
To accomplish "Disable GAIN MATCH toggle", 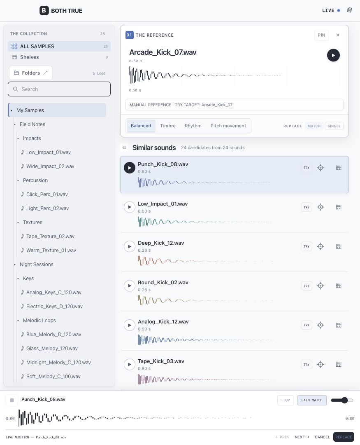I will 312,400.
